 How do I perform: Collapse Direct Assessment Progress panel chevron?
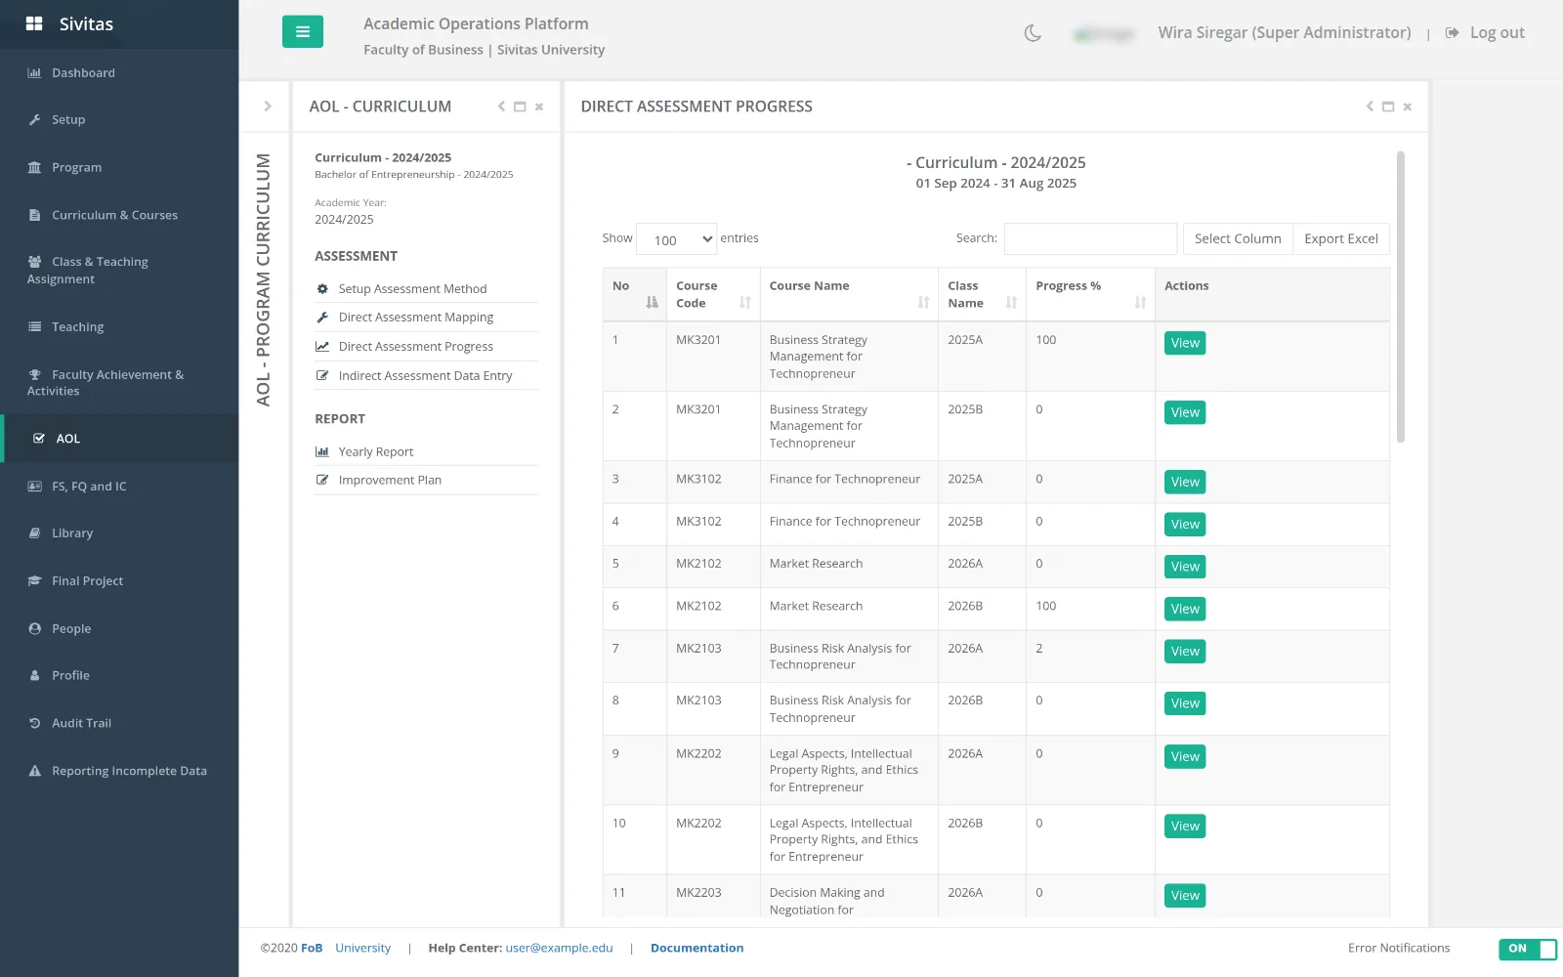pyautogui.click(x=1370, y=106)
